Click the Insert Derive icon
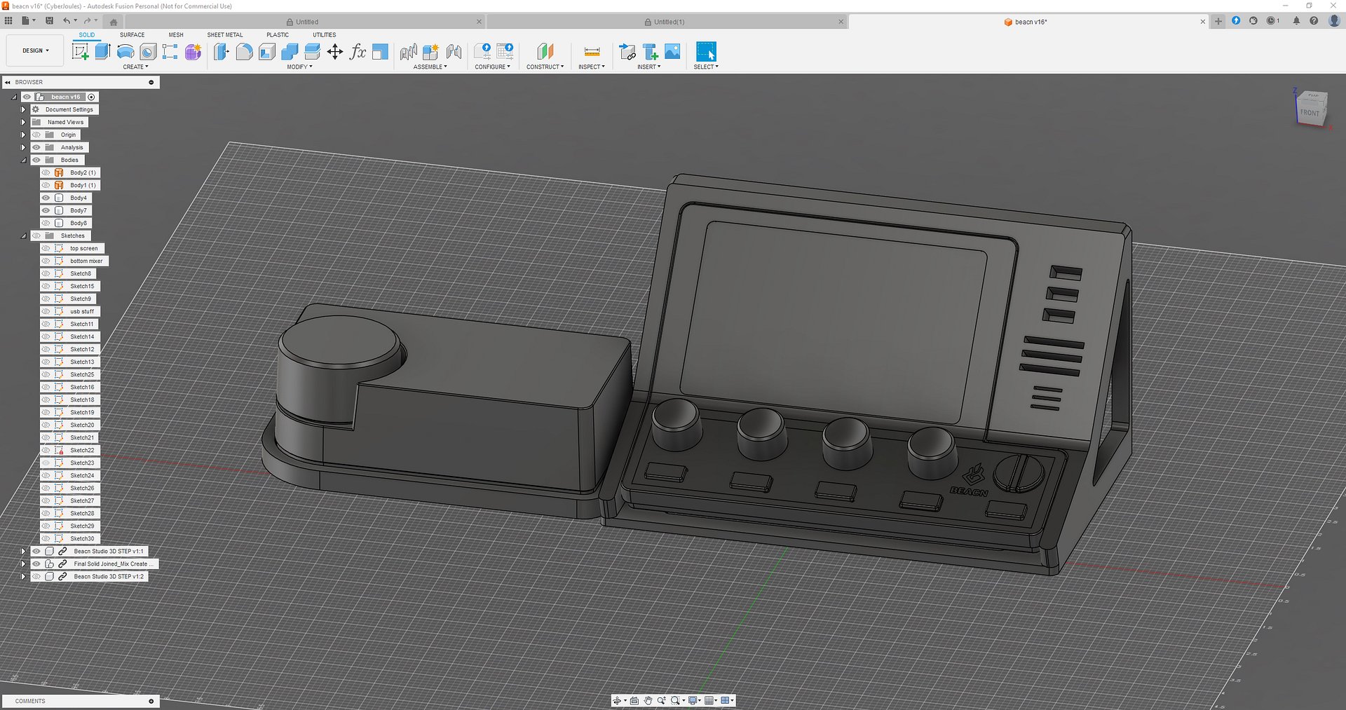 pos(627,51)
